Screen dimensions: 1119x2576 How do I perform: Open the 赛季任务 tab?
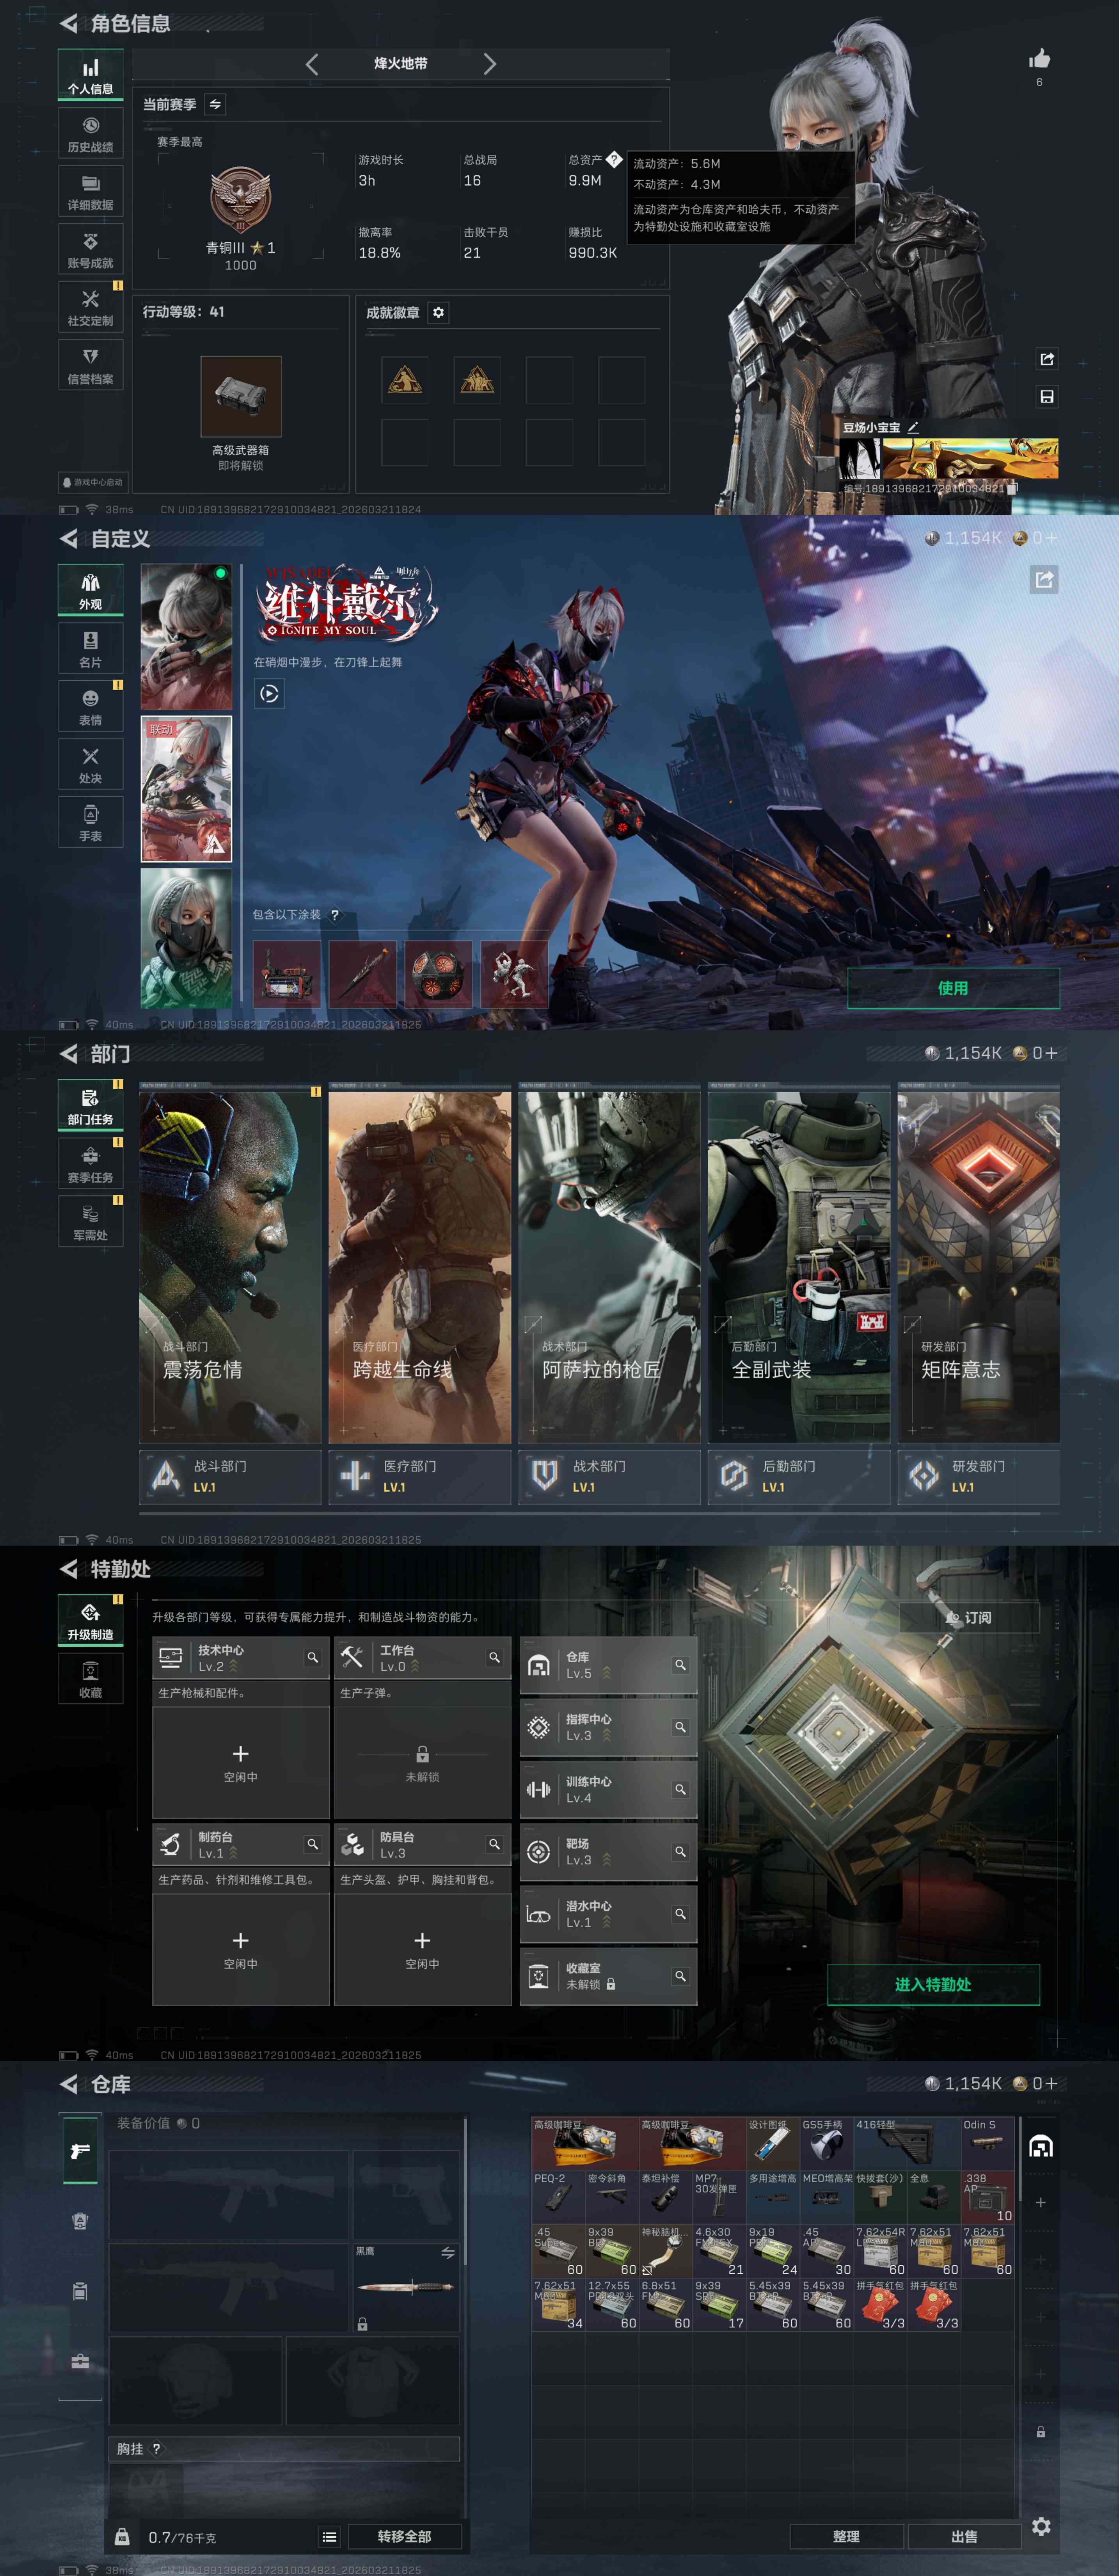(90, 1164)
